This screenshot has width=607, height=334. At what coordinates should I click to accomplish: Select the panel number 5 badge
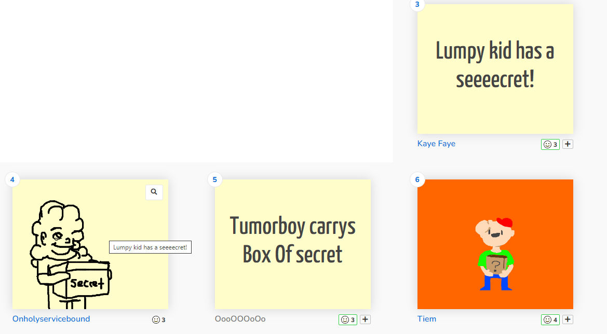pos(215,179)
